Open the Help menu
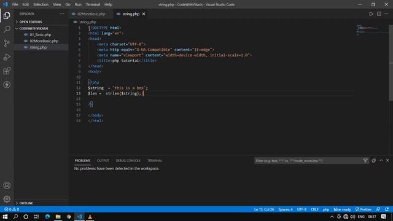This screenshot has width=393, height=221. [108, 4]
